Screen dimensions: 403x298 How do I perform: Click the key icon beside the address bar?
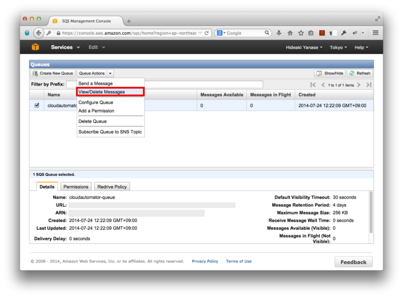coord(48,33)
